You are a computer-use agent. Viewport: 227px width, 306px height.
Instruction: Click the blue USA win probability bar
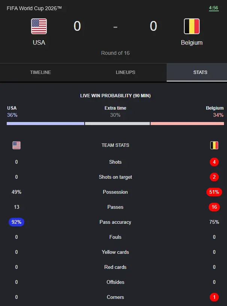click(46, 124)
